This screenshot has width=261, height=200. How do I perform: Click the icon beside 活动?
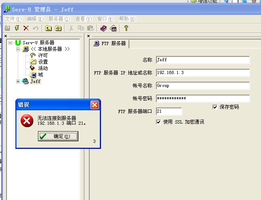pos(33,68)
